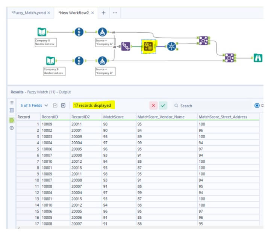
Task: Select the upper purple Join tool
Action: click(203, 41)
